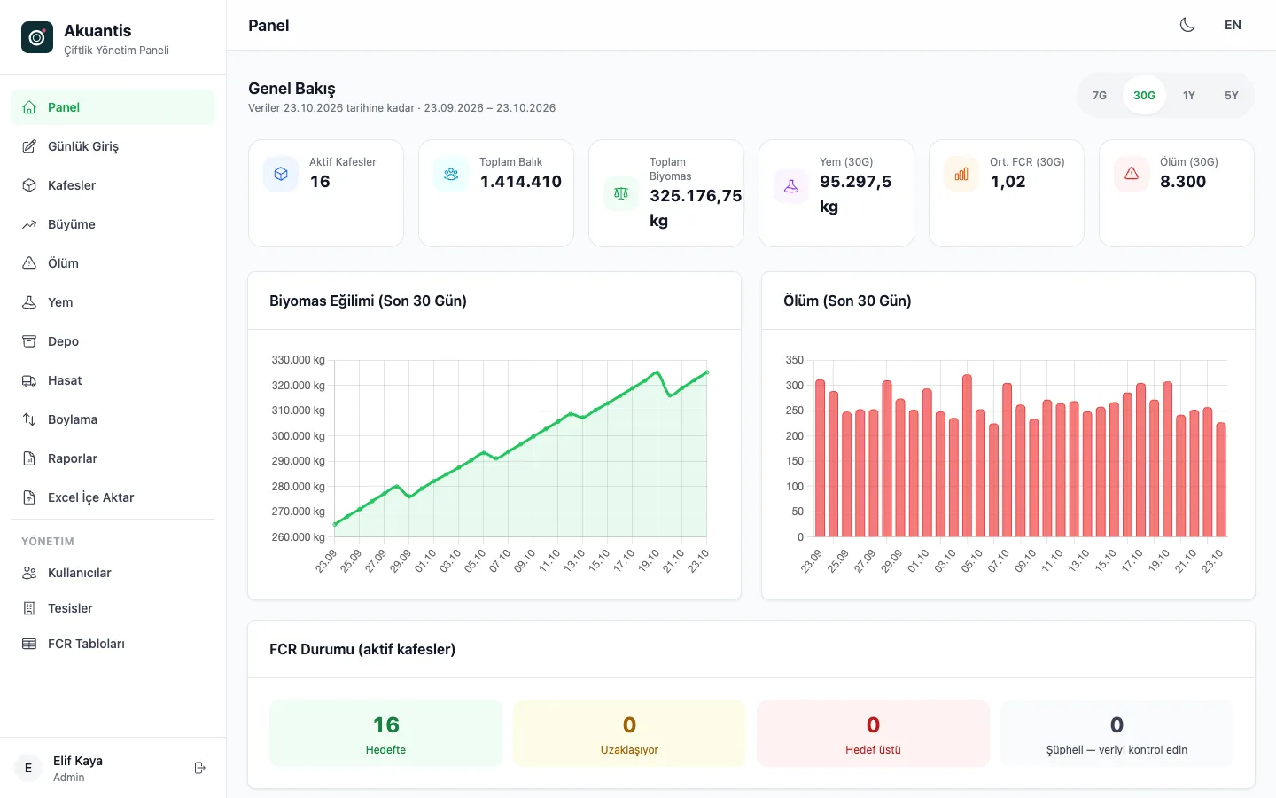Click the Toplam Biyomas scale icon

point(621,193)
